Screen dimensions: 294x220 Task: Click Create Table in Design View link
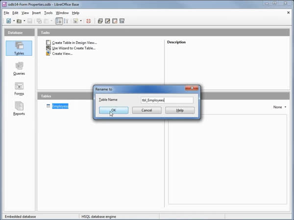point(74,43)
